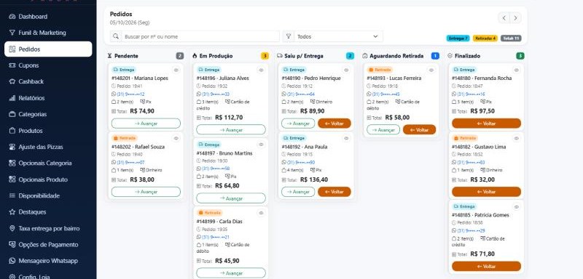583x279 pixels.
Task: Click the Em Produção flame icon
Action: [195, 56]
